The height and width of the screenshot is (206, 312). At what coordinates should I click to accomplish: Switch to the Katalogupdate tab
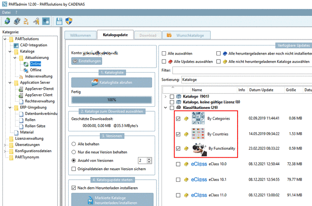tap(115, 35)
